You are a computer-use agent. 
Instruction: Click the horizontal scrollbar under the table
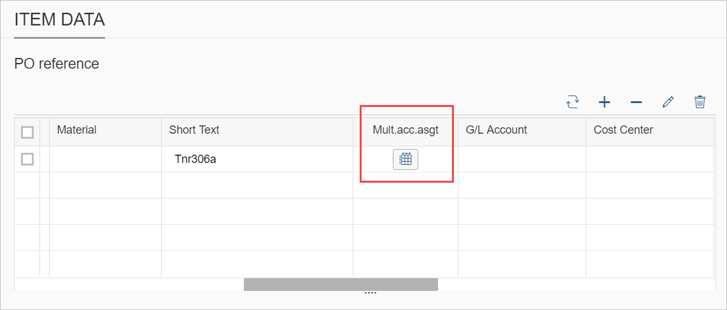[341, 284]
